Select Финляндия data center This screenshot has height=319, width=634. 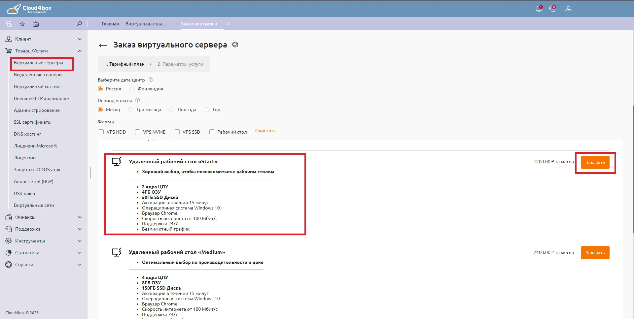[132, 89]
